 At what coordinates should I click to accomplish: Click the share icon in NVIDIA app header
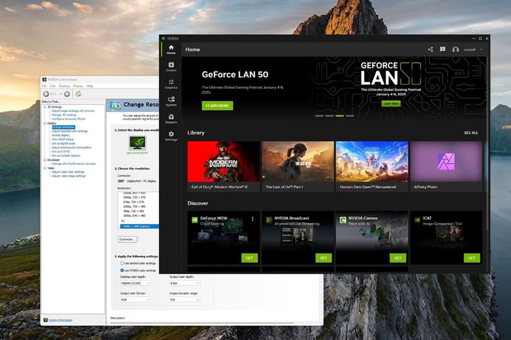point(431,50)
